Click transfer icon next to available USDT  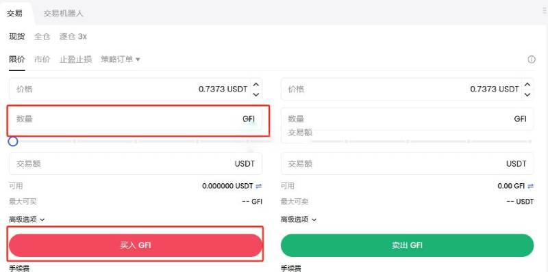click(x=259, y=186)
